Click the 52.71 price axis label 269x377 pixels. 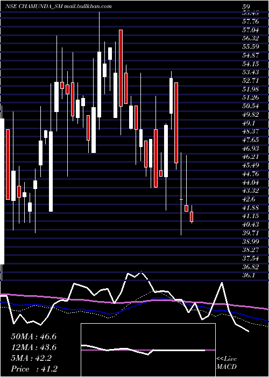point(251,81)
